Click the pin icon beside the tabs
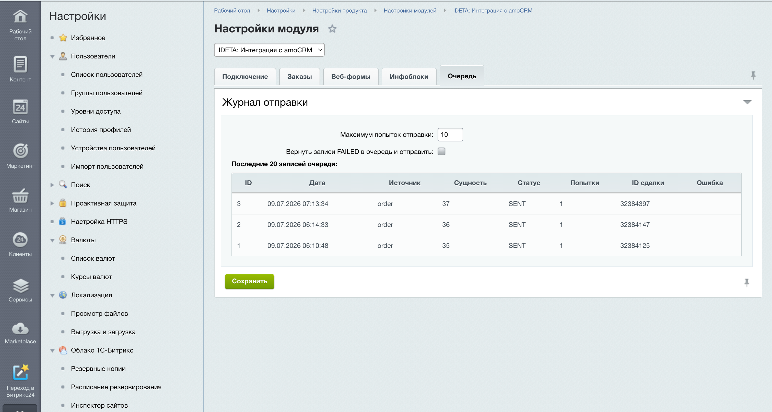The height and width of the screenshot is (412, 772). coord(753,75)
